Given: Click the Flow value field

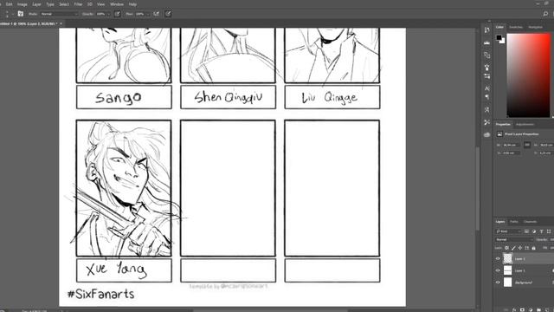Looking at the screenshot, I should point(139,14).
